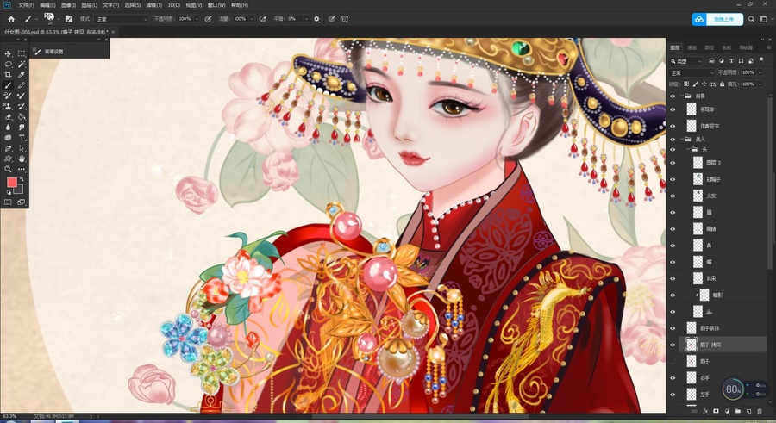This screenshot has width=776, height=423.
Task: Hide the 右手 layer
Action: [673, 378]
